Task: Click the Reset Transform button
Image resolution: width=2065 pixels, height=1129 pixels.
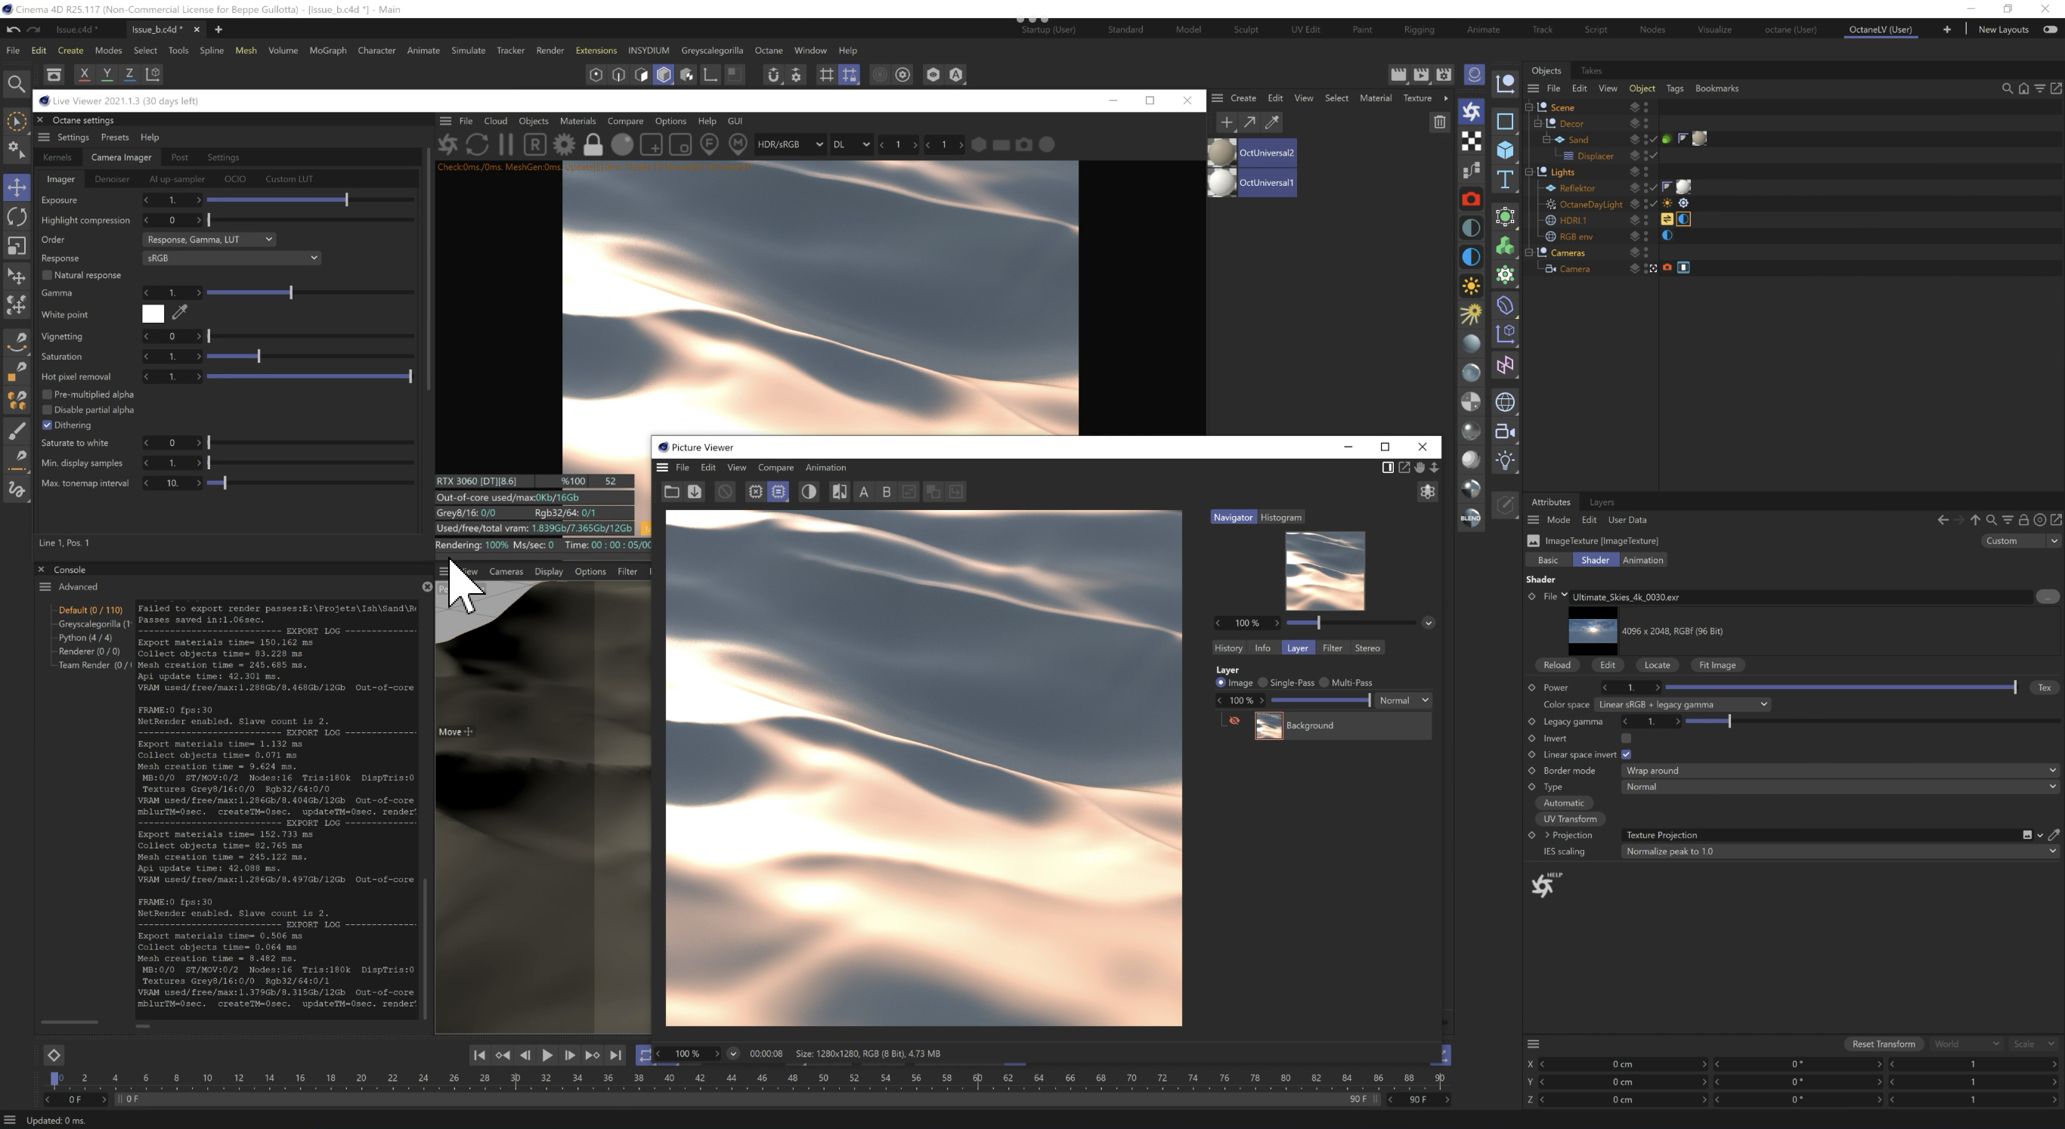Action: pos(1883,1044)
